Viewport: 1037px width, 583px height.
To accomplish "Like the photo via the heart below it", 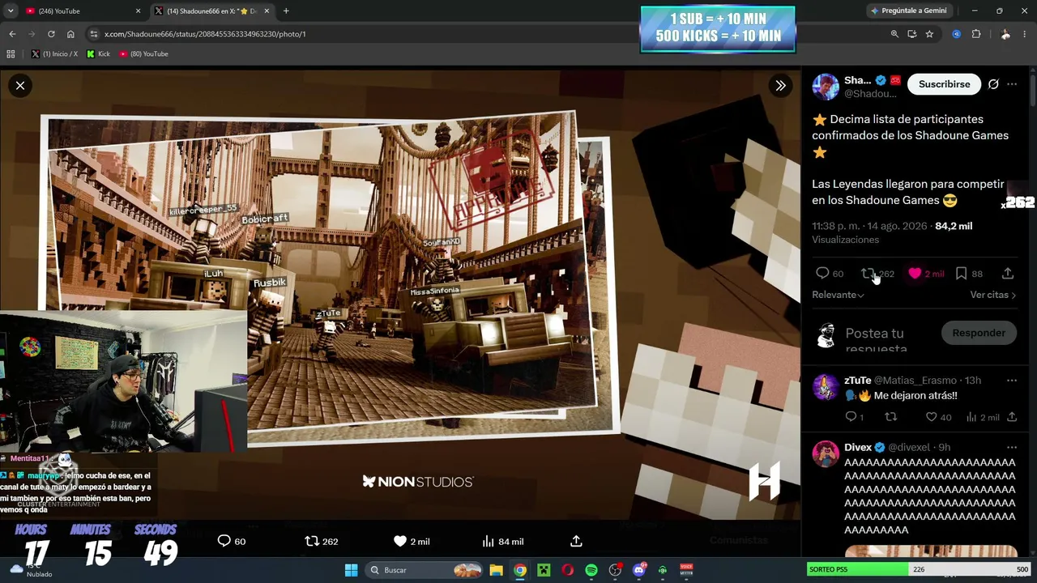I will 400,541.
